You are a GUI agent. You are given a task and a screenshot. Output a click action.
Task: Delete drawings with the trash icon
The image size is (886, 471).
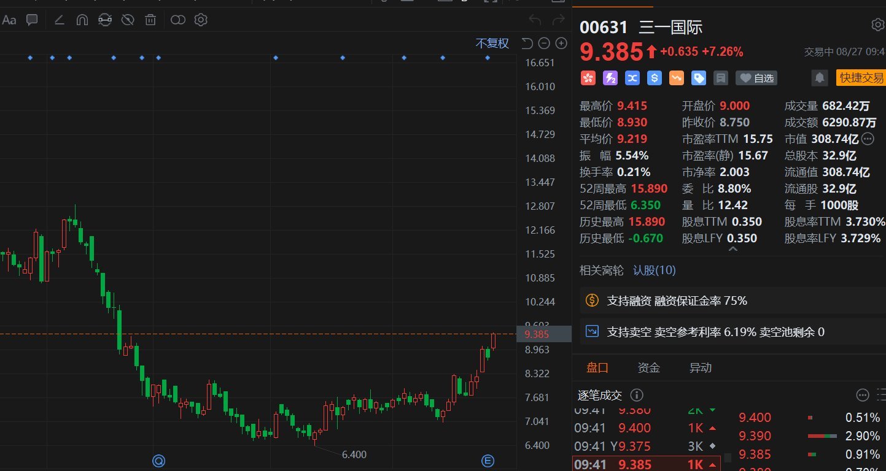[150, 20]
